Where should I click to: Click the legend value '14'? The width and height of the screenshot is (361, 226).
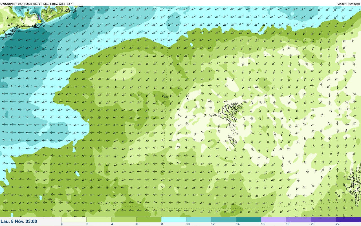(x=237, y=224)
